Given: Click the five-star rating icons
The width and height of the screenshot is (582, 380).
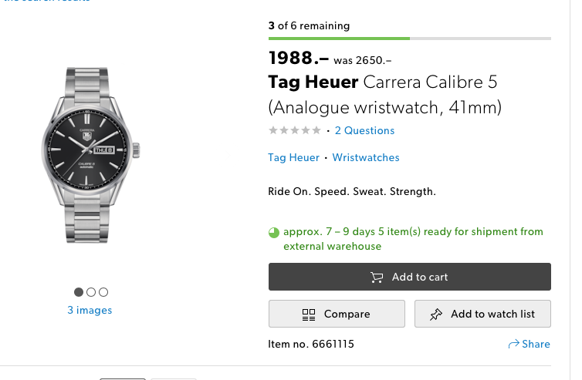Looking at the screenshot, I should coord(294,131).
